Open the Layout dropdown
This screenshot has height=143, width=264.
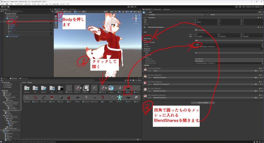click(258, 7)
